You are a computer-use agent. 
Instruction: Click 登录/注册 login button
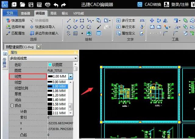176,5
